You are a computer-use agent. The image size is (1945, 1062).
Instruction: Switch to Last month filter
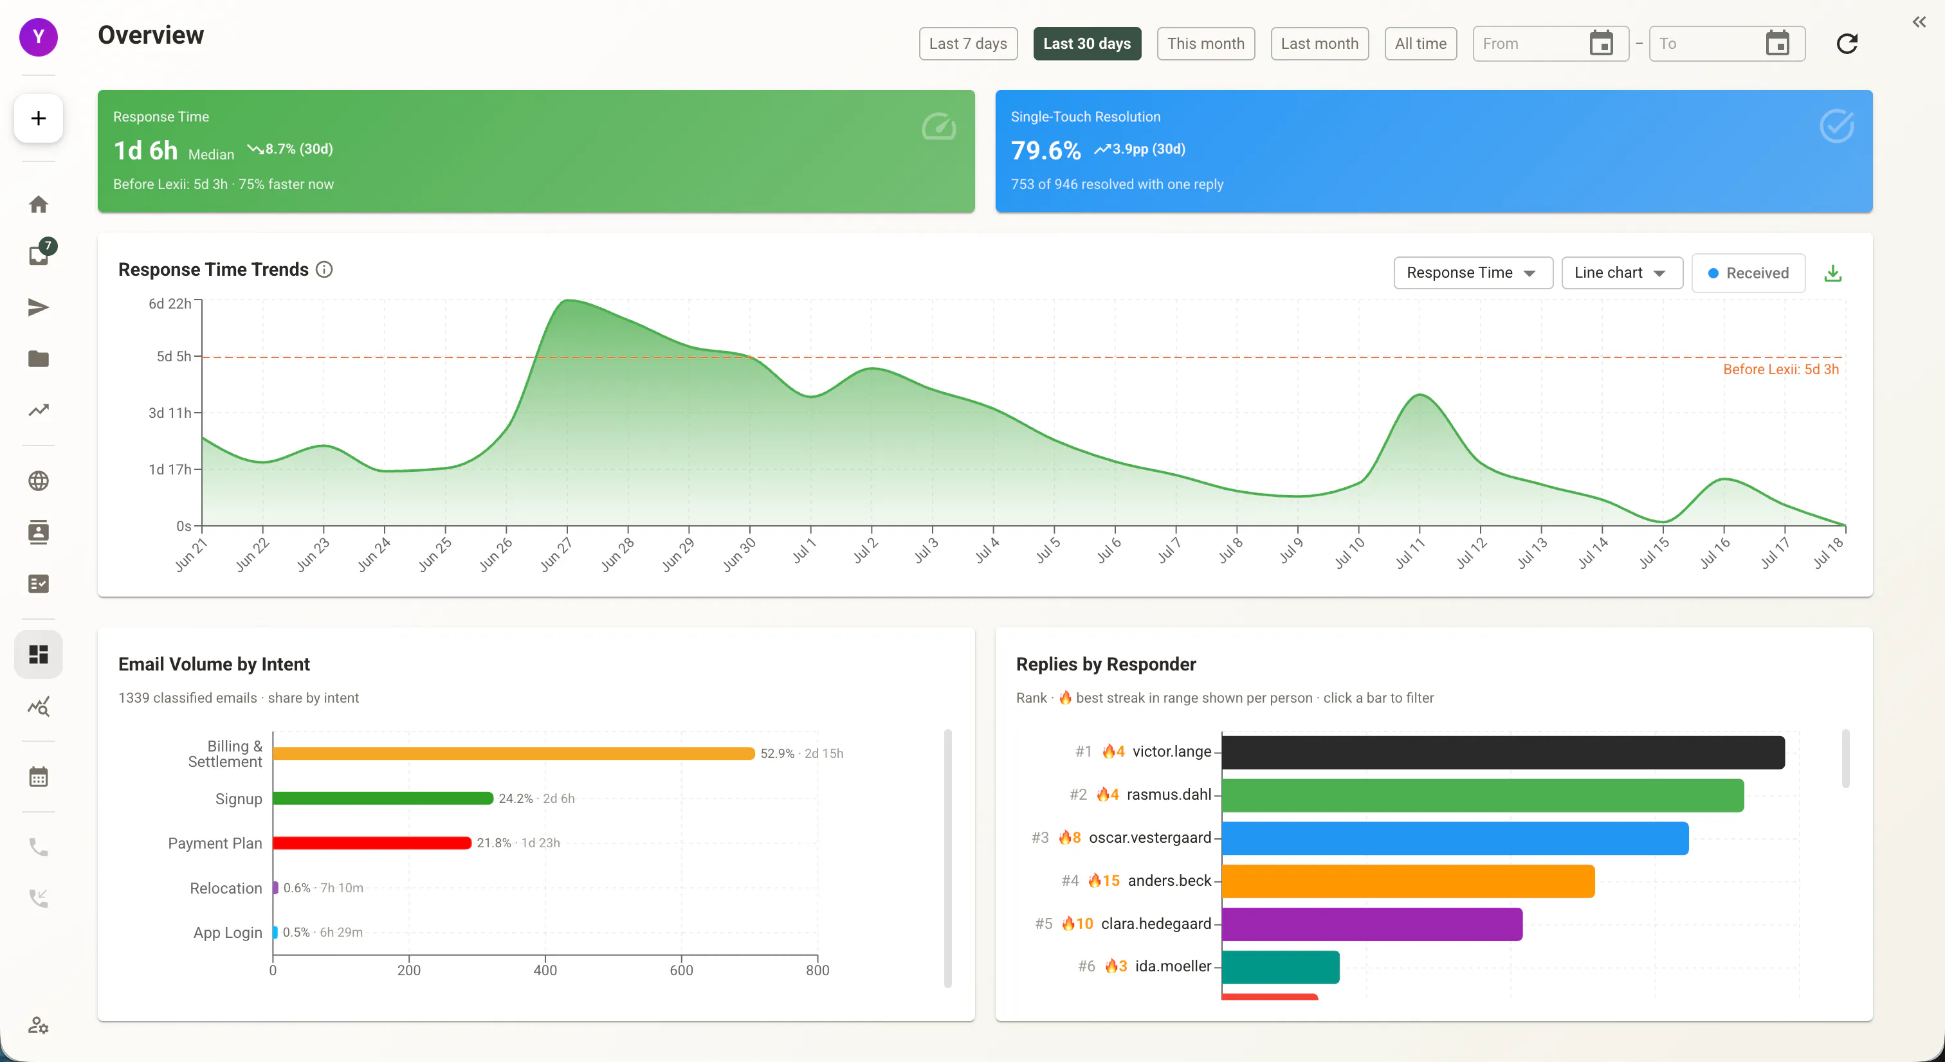(1319, 44)
